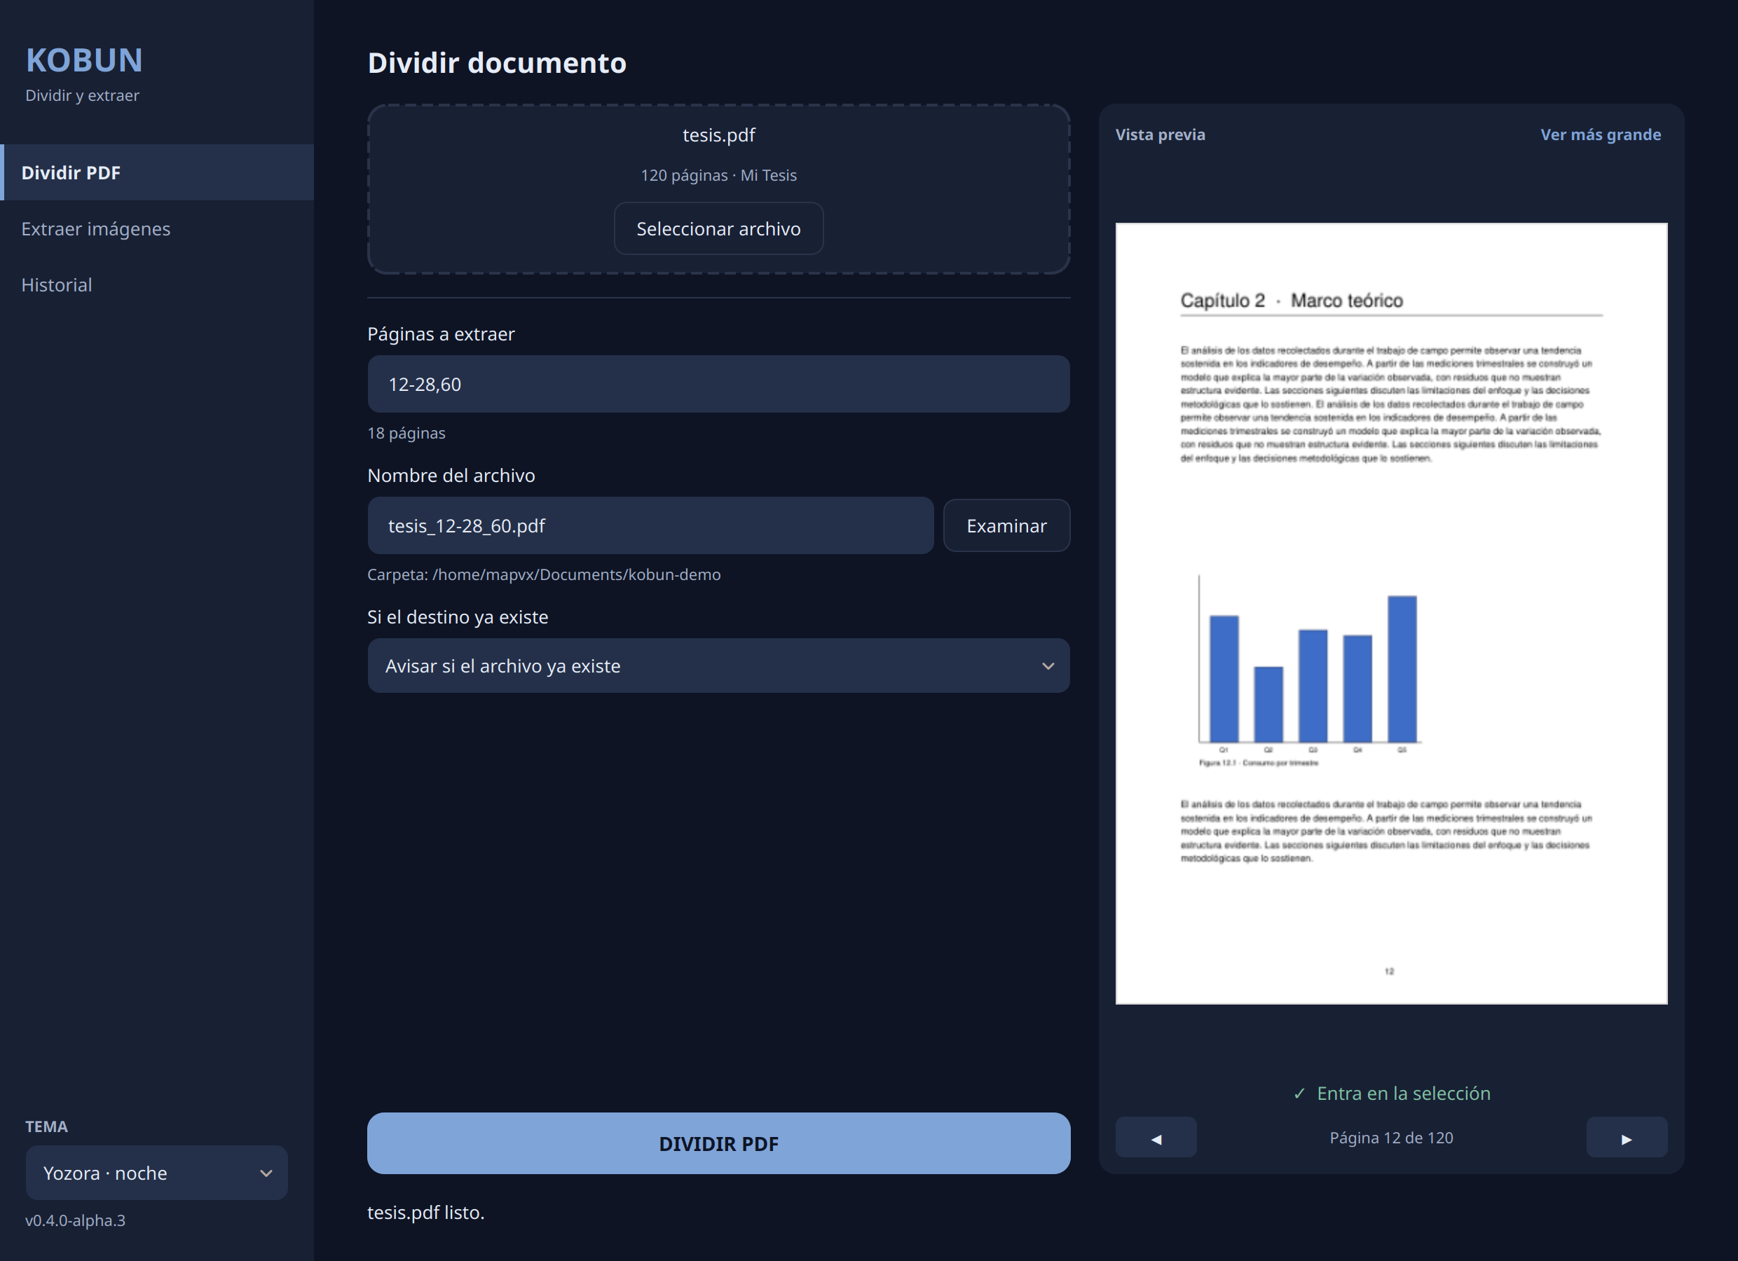The height and width of the screenshot is (1261, 1738).
Task: Edit the Páginas a extraer field
Action: pyautogui.click(x=718, y=384)
